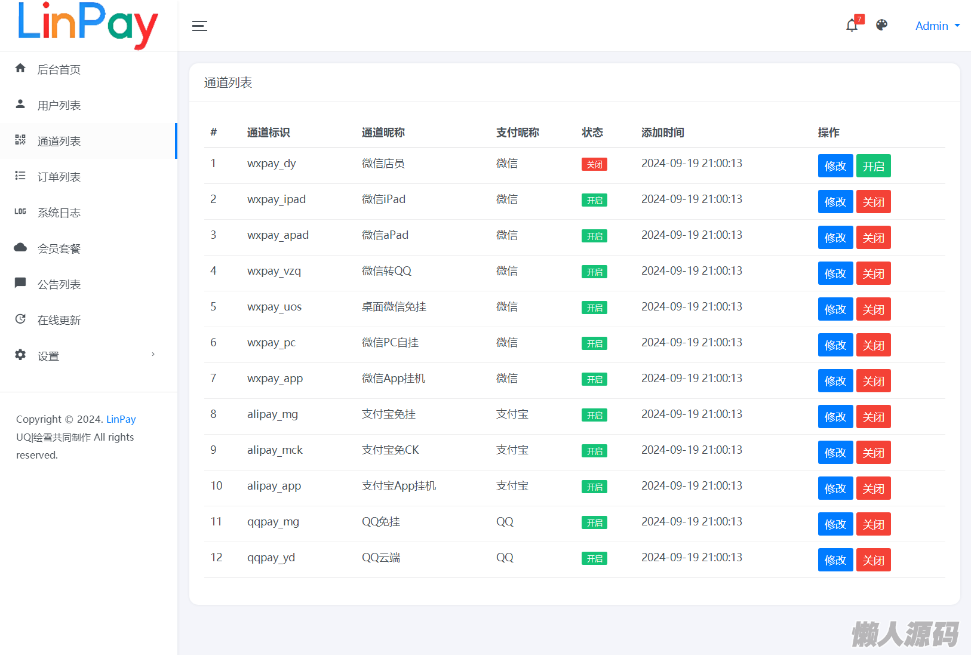Image resolution: width=971 pixels, height=655 pixels.
Task: Open the notification bell icon
Action: [x=852, y=26]
